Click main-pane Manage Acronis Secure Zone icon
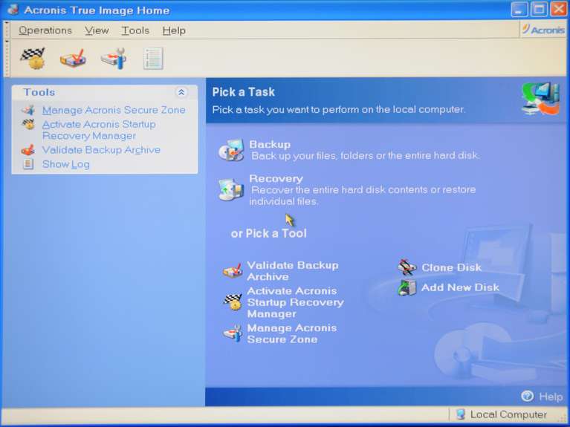Image resolution: width=570 pixels, height=427 pixels. click(x=233, y=333)
